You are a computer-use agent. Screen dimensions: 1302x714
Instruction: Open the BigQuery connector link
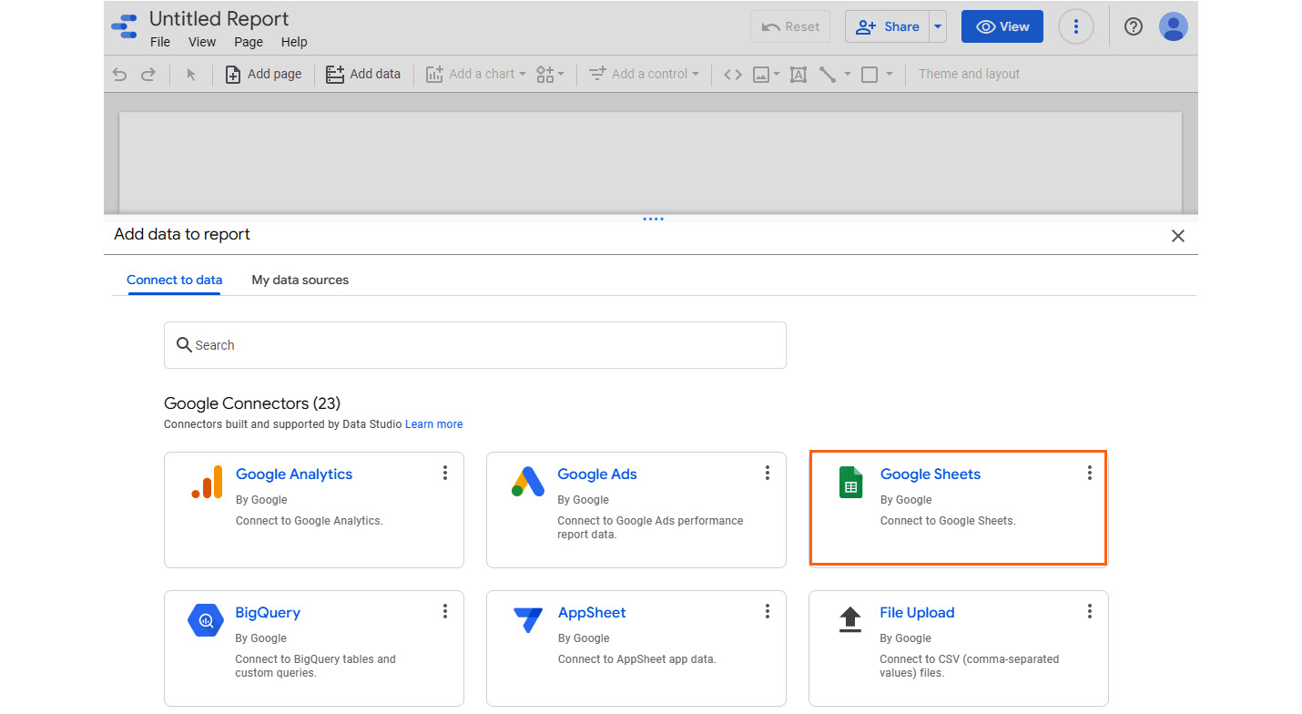(x=268, y=613)
